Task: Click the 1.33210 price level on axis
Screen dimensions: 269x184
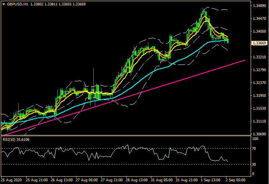Action: 259,58
